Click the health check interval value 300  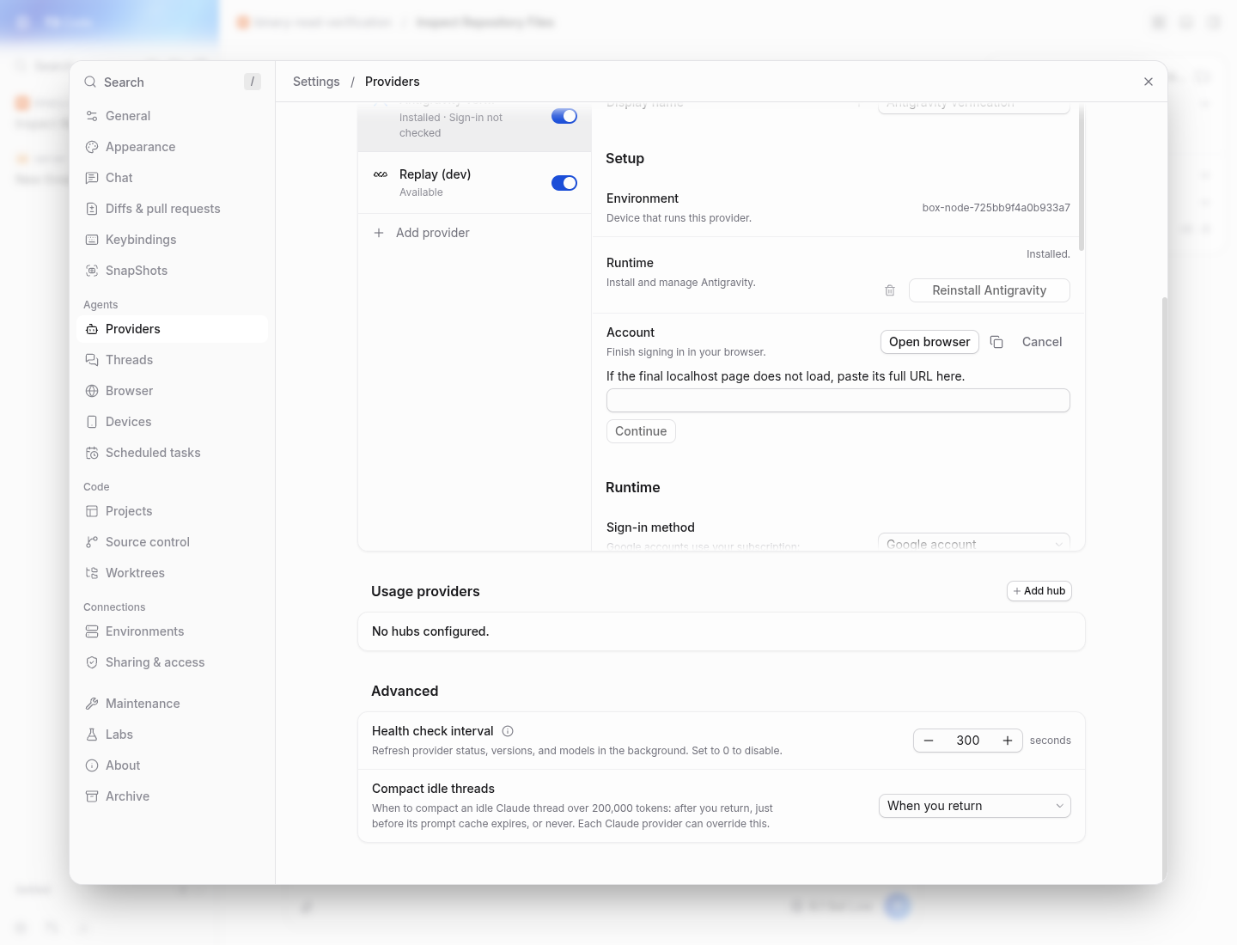click(968, 741)
